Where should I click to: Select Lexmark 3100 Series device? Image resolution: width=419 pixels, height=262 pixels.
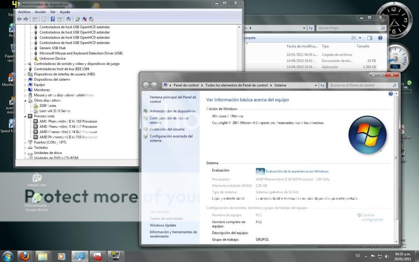pos(54,111)
